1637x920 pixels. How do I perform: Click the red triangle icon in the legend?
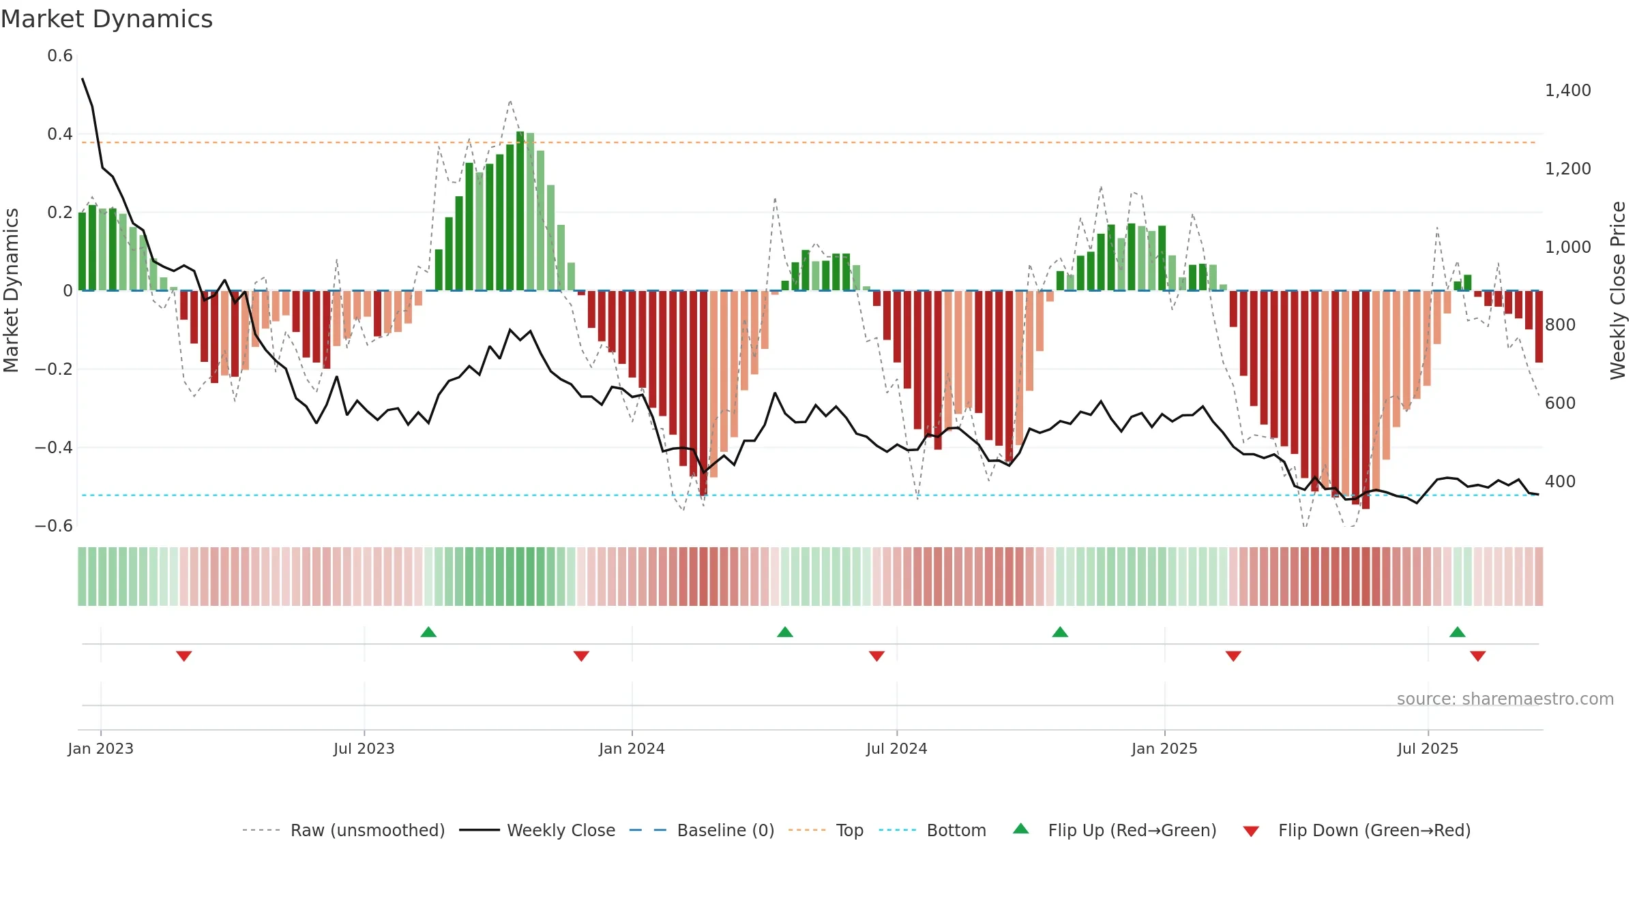[x=1251, y=831]
